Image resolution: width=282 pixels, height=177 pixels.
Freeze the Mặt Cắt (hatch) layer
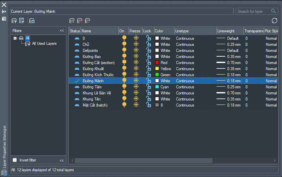tap(136, 105)
